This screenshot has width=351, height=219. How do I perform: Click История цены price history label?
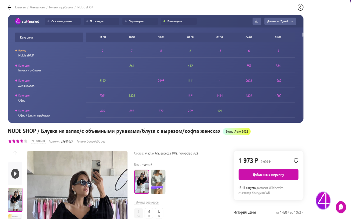[x=244, y=212]
